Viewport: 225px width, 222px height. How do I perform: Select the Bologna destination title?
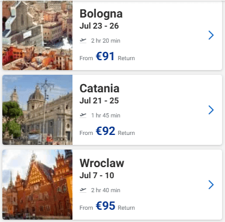click(x=101, y=14)
